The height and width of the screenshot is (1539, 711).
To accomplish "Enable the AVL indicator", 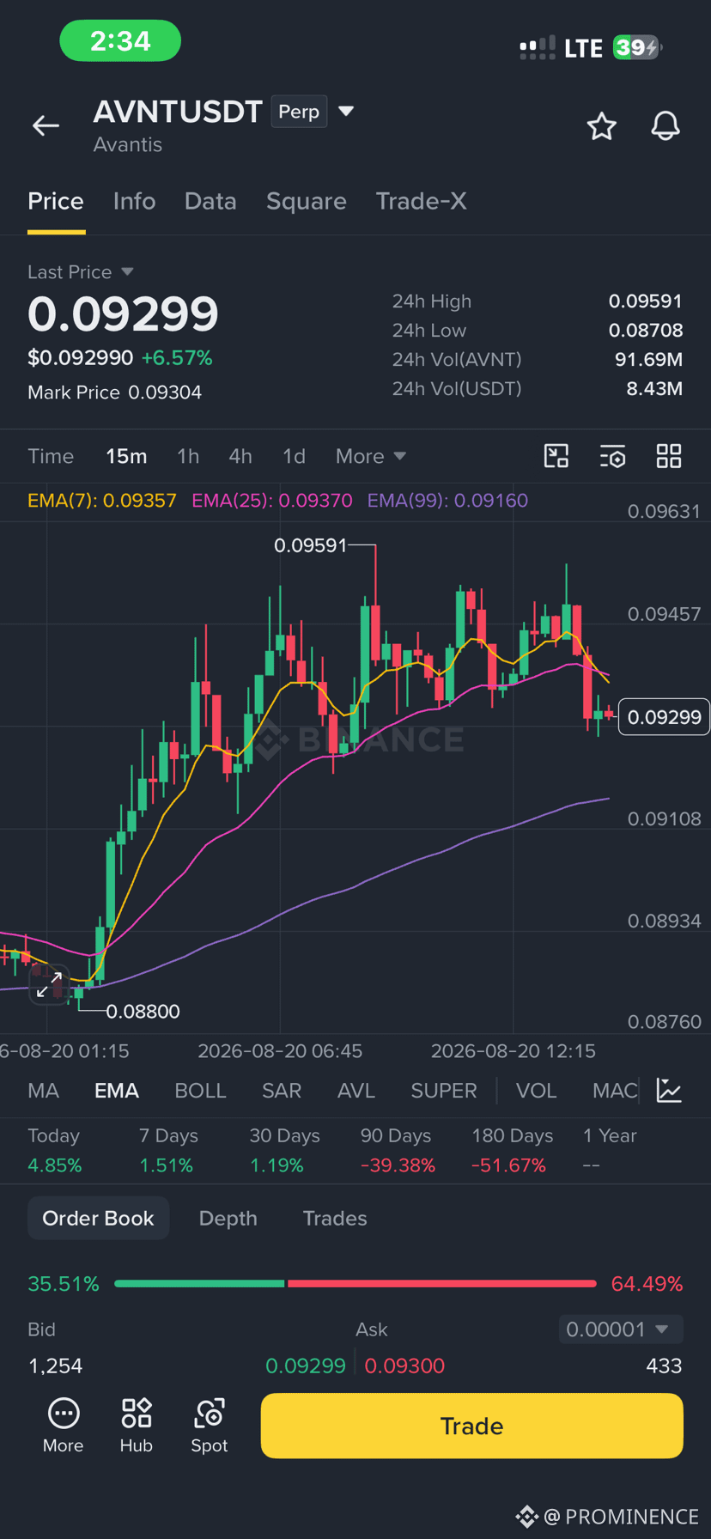I will pyautogui.click(x=356, y=1091).
